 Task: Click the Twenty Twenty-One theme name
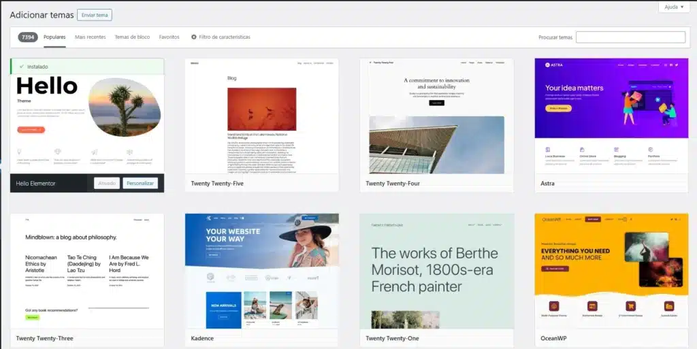coord(392,338)
